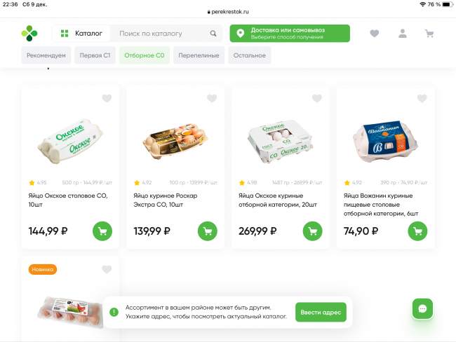Screen dimensions: 456x342
Task: Click the Ввести адрес button
Action: pyautogui.click(x=321, y=312)
